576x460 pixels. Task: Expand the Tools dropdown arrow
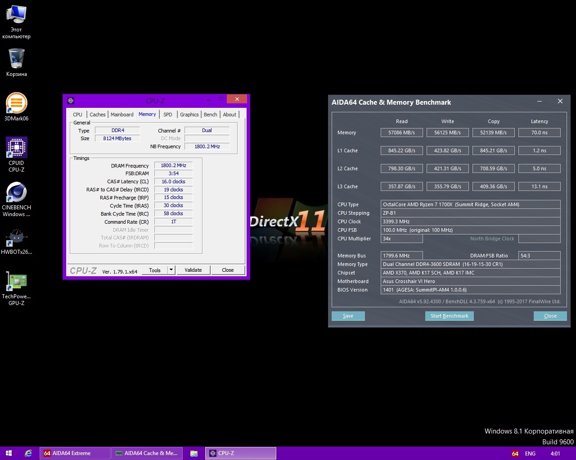pyautogui.click(x=171, y=270)
